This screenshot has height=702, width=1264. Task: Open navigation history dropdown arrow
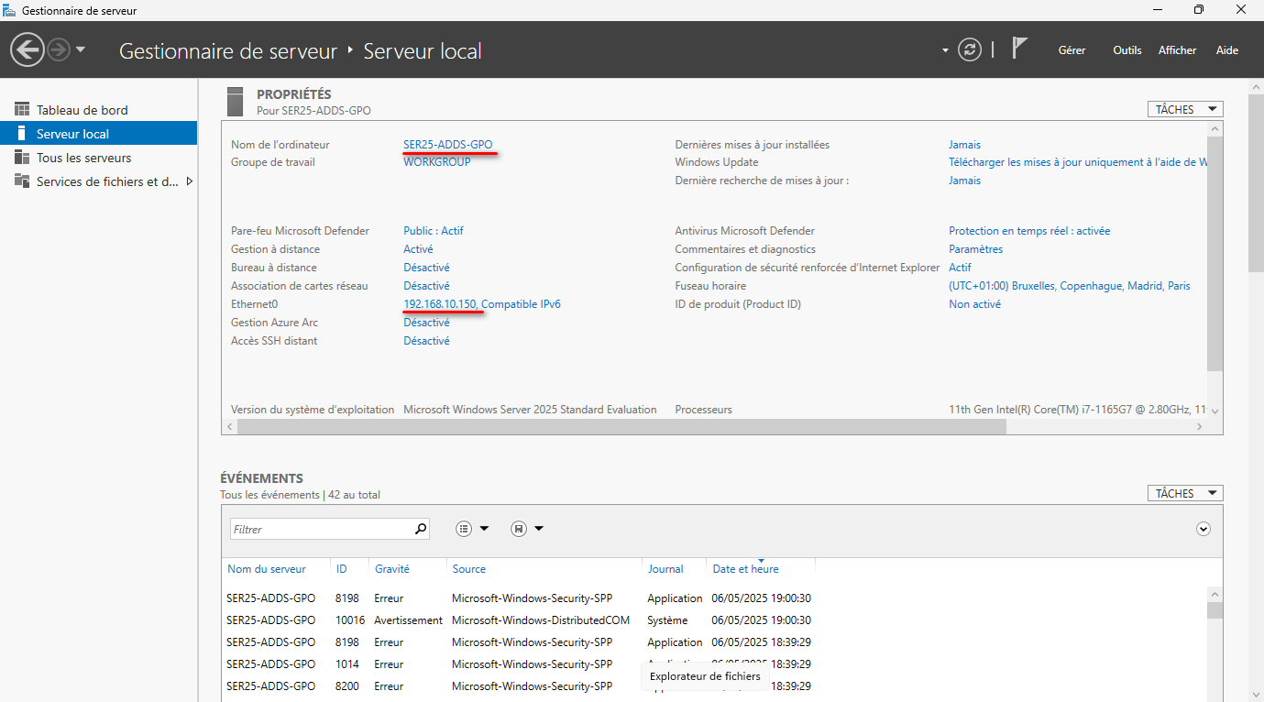[81, 49]
